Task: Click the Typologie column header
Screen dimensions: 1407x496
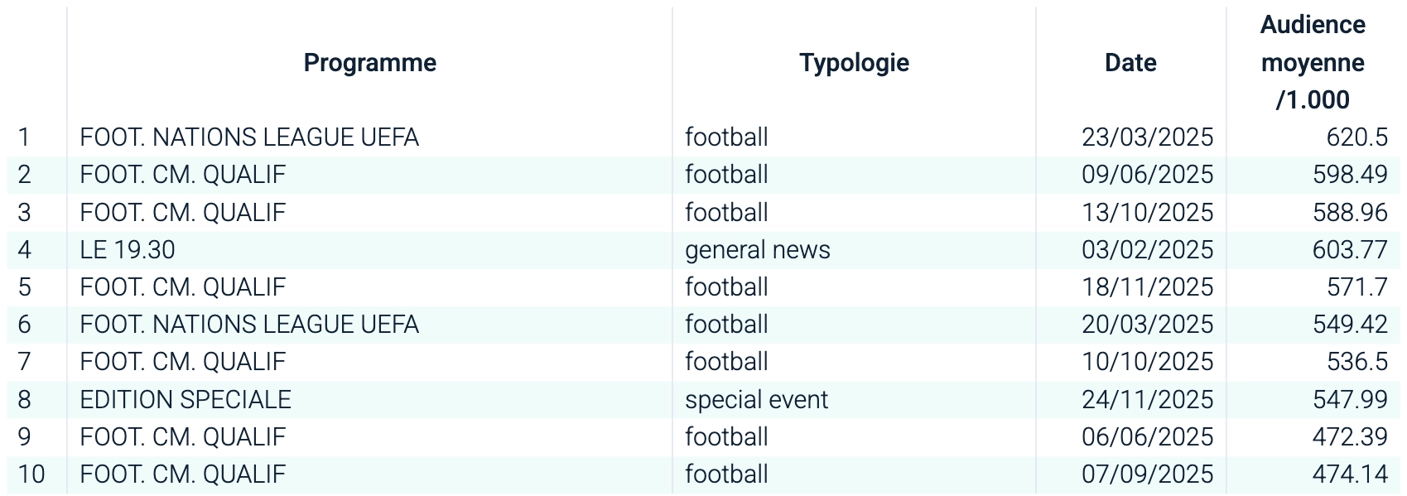Action: click(854, 63)
